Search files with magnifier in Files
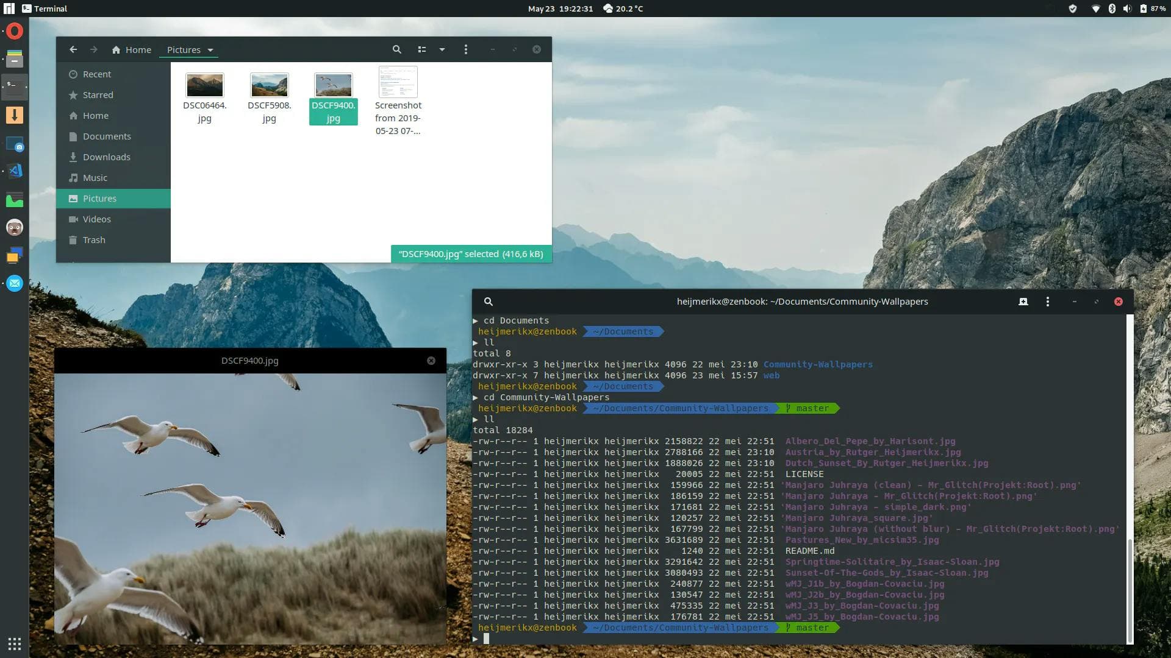Image resolution: width=1171 pixels, height=658 pixels. 396,49
